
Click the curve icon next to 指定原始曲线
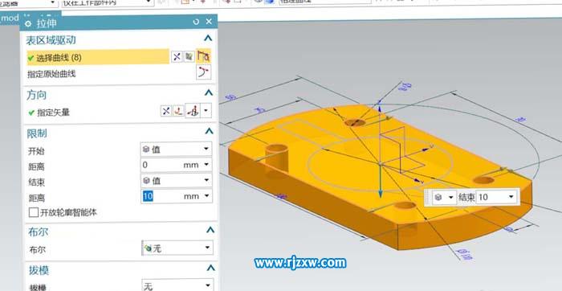pos(204,72)
